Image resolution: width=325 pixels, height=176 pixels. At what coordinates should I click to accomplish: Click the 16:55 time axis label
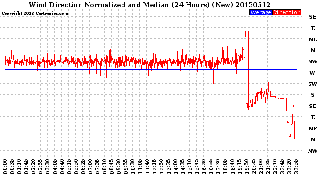click(x=211, y=167)
